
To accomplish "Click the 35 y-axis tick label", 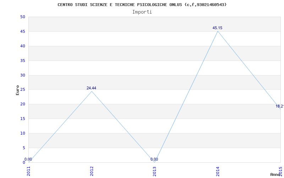I will [23, 61].
